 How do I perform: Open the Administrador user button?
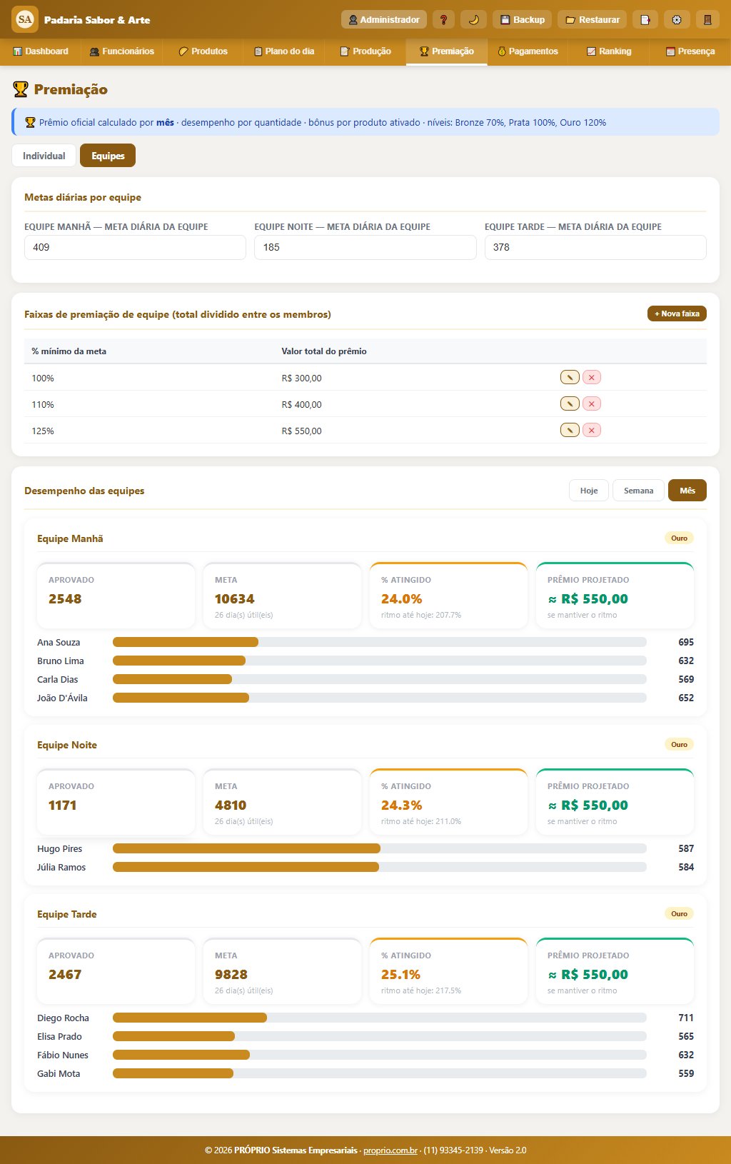[x=384, y=19]
